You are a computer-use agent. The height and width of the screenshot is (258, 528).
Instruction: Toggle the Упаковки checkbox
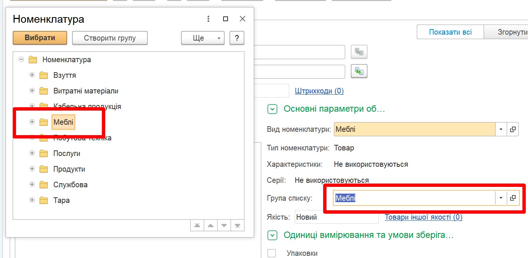pos(272,253)
